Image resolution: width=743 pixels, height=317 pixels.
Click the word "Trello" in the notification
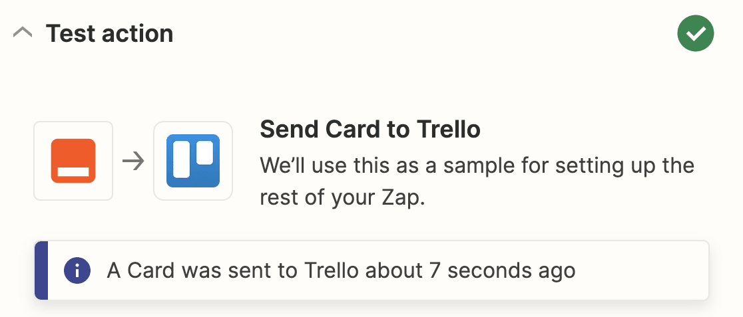point(331,270)
